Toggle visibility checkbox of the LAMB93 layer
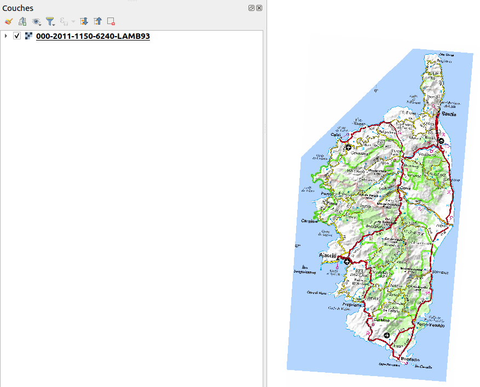This screenshot has width=480, height=387. 17,36
